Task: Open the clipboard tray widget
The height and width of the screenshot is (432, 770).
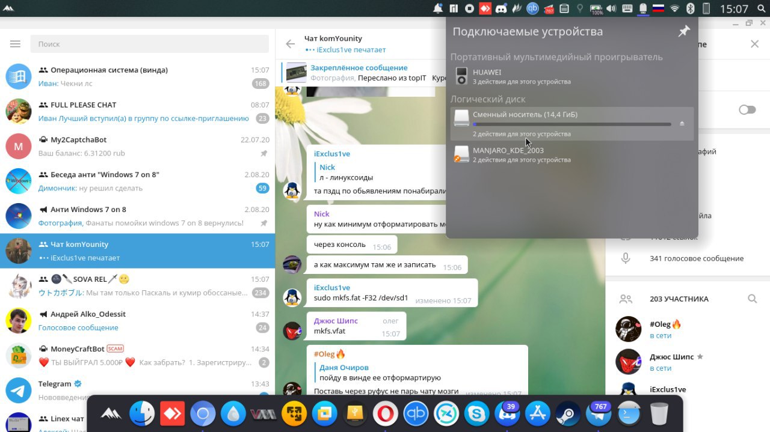Action: pos(564,8)
